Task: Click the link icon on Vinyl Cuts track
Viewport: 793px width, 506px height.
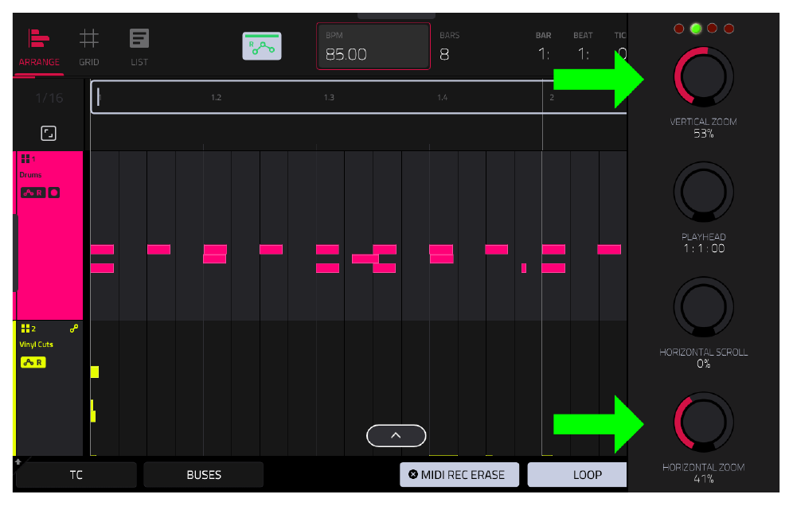Action: pos(74,329)
